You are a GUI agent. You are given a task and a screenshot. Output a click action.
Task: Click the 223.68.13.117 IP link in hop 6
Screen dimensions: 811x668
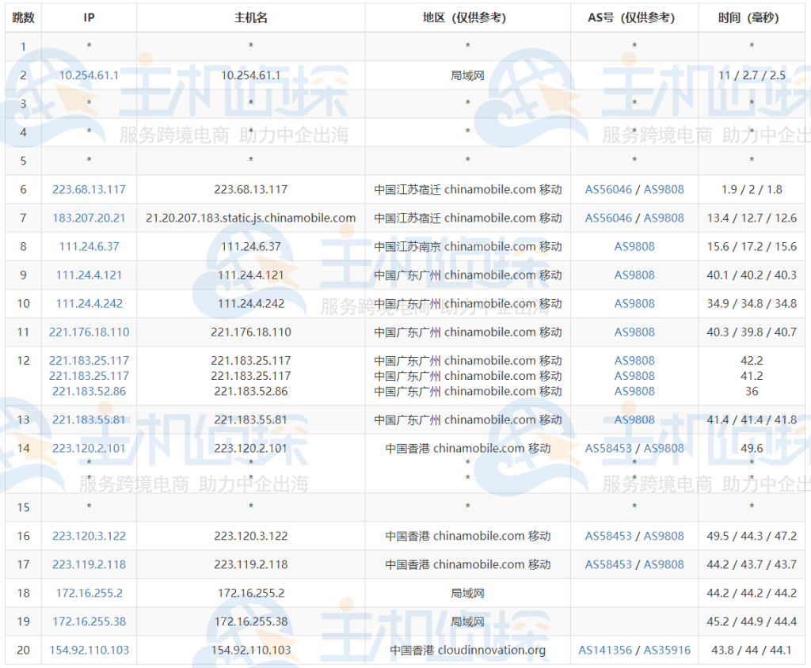click(x=89, y=189)
